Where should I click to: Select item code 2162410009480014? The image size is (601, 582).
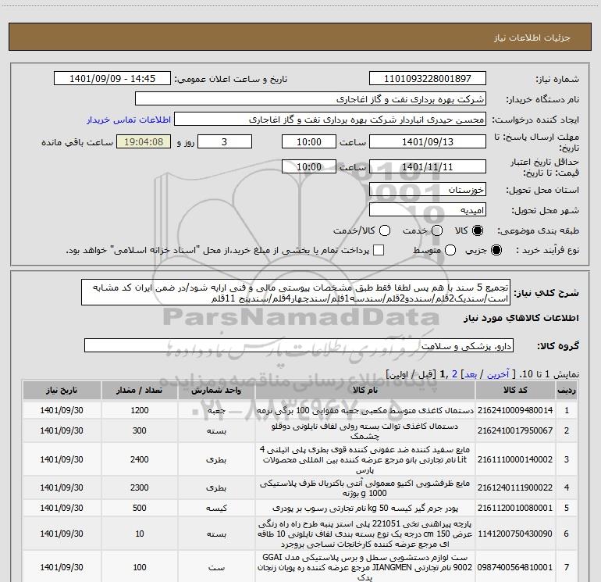point(515,410)
